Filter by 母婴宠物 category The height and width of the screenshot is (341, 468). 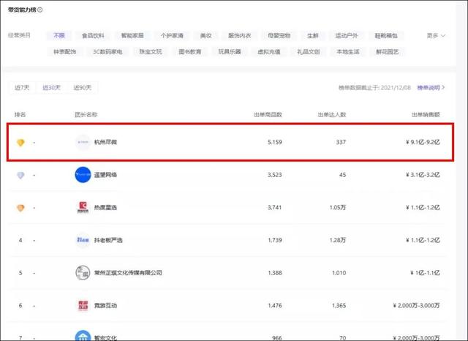[x=279, y=36]
